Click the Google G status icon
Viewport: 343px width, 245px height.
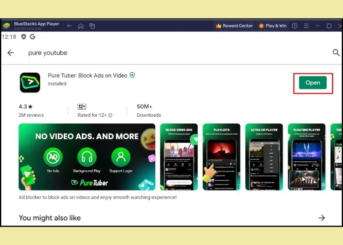(33, 36)
